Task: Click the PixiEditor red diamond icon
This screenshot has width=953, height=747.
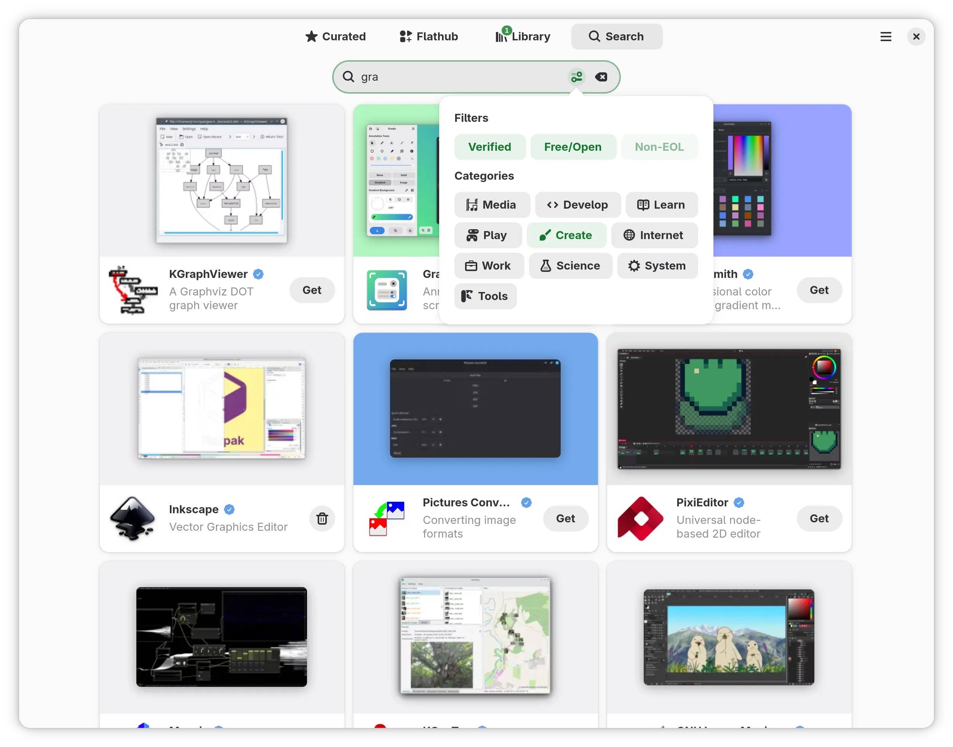Action: point(640,518)
